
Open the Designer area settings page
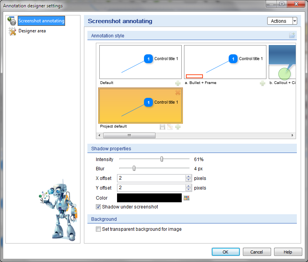[x=32, y=31]
